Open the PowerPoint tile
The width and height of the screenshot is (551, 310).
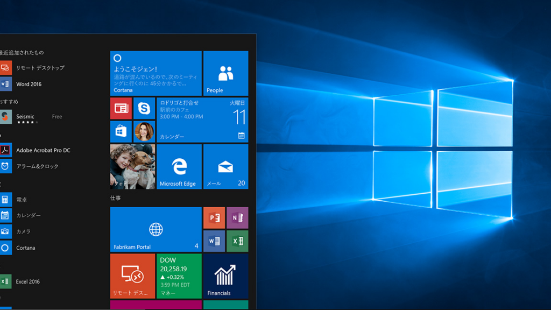coord(214,217)
